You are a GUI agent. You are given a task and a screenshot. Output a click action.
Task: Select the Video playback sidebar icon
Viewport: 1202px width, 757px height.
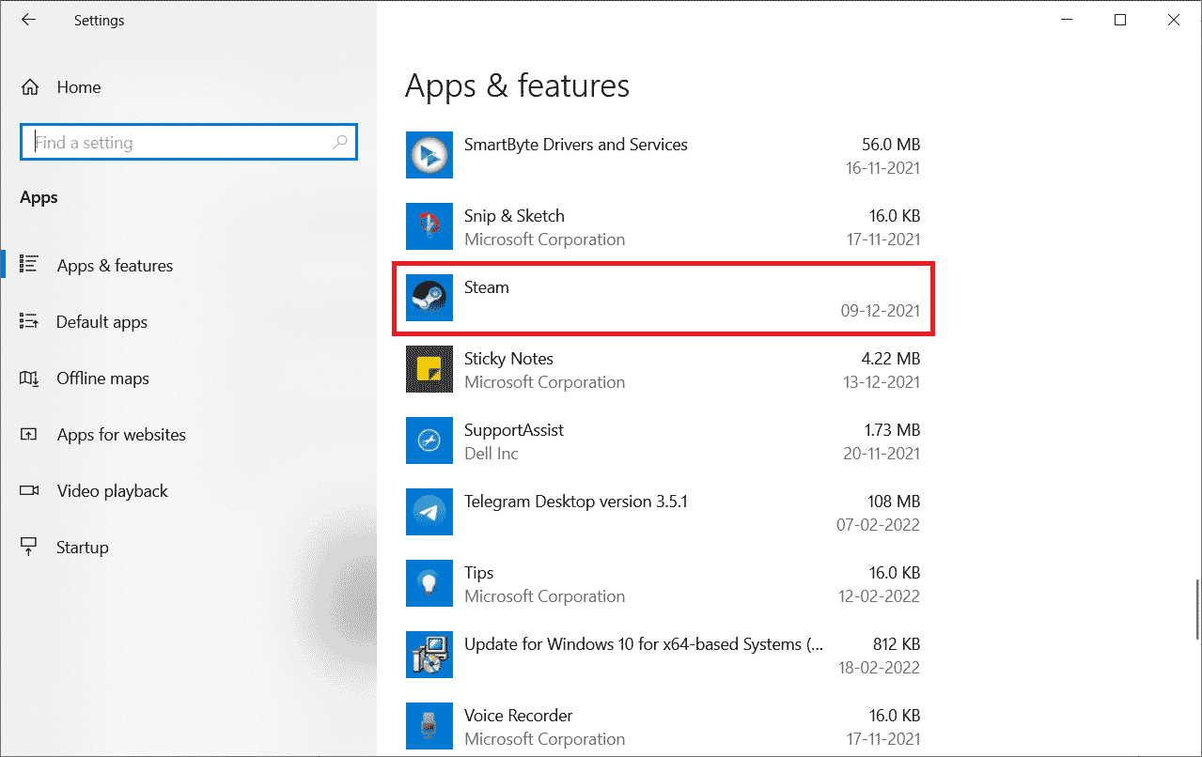(29, 490)
